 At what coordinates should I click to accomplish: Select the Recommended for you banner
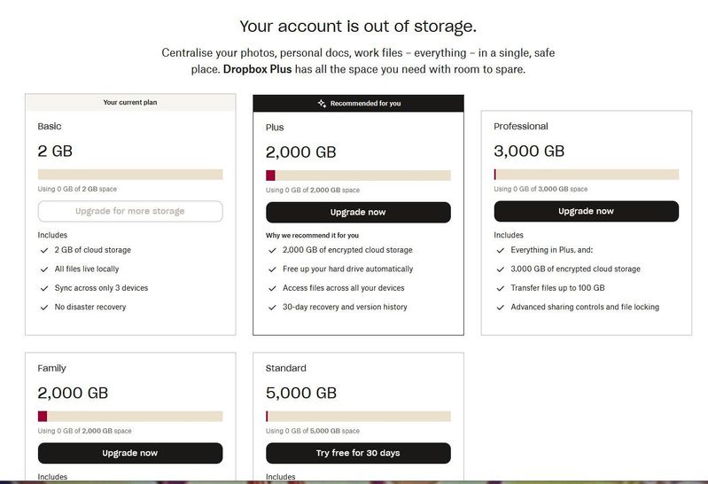click(x=358, y=104)
